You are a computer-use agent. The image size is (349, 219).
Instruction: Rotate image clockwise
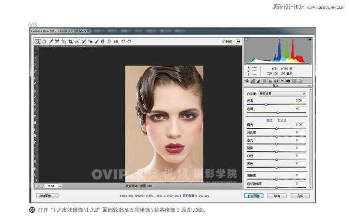pyautogui.click(x=129, y=41)
